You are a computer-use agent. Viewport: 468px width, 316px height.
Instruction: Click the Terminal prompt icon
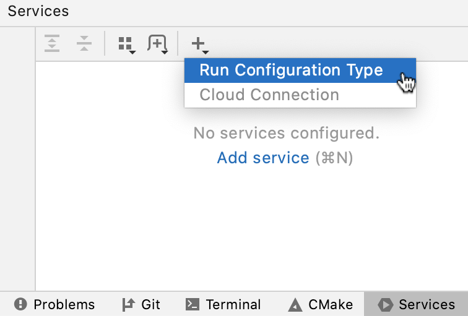click(x=193, y=304)
